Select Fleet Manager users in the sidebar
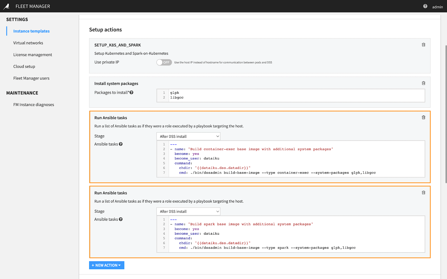 [x=31, y=78]
